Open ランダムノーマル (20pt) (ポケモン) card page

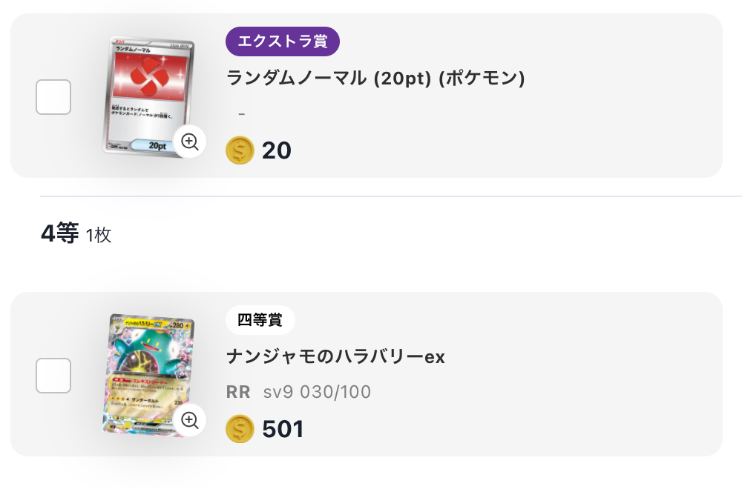pos(375,77)
